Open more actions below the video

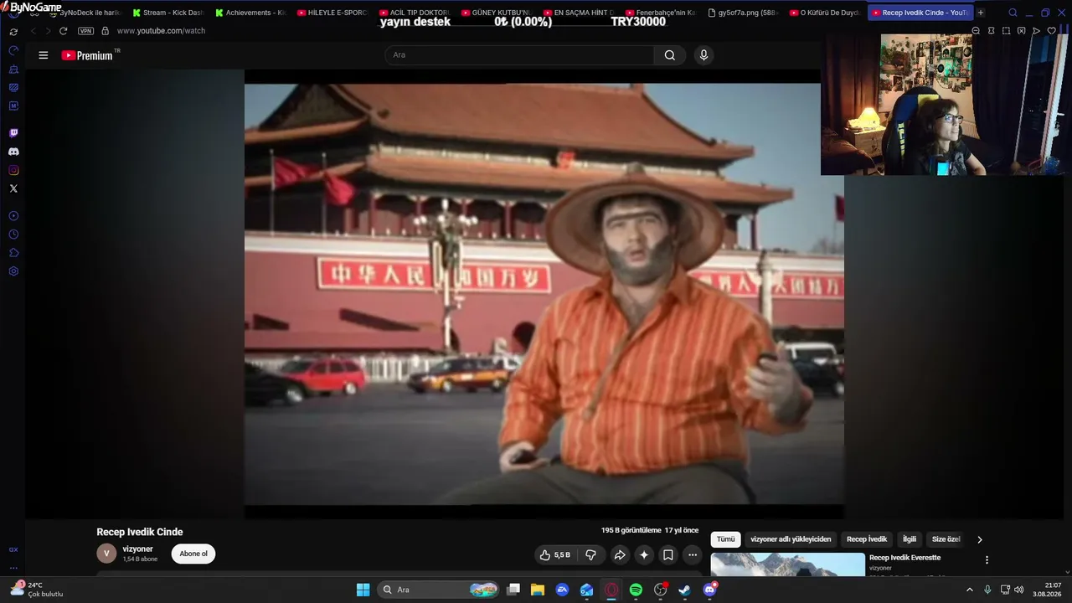693,554
